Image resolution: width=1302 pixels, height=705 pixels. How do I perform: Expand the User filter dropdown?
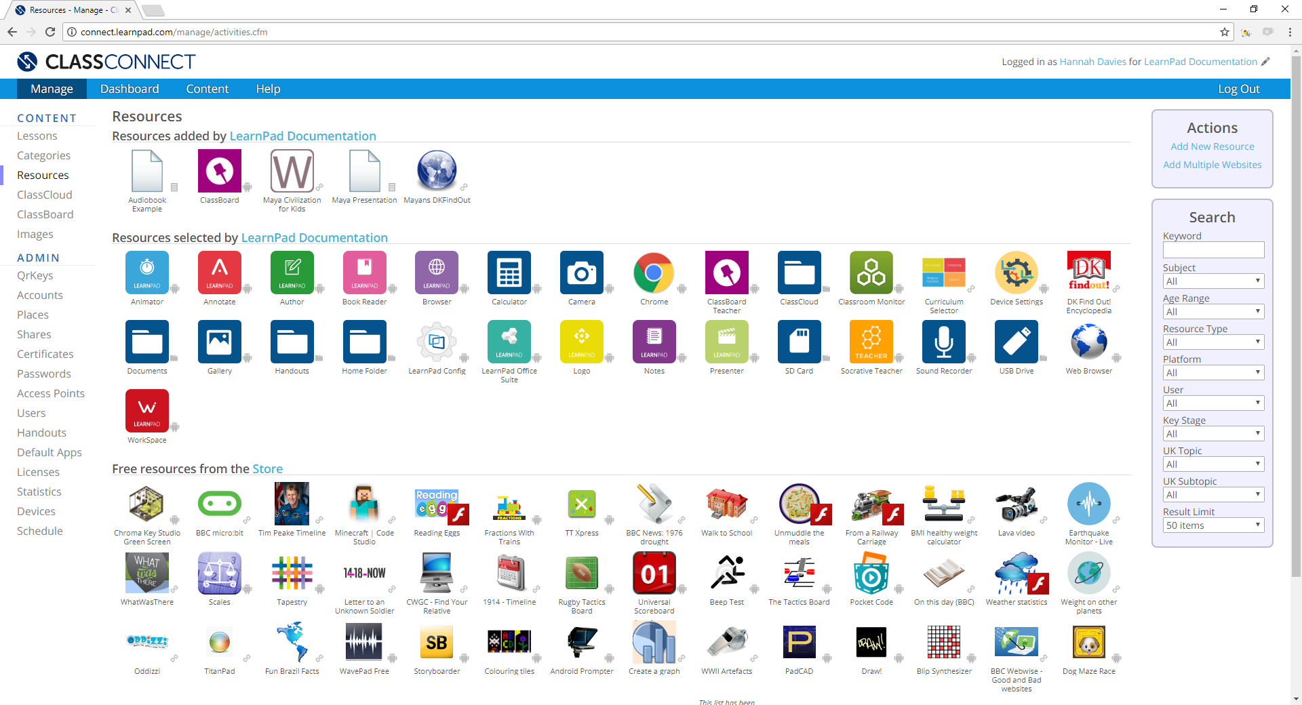pyautogui.click(x=1213, y=403)
